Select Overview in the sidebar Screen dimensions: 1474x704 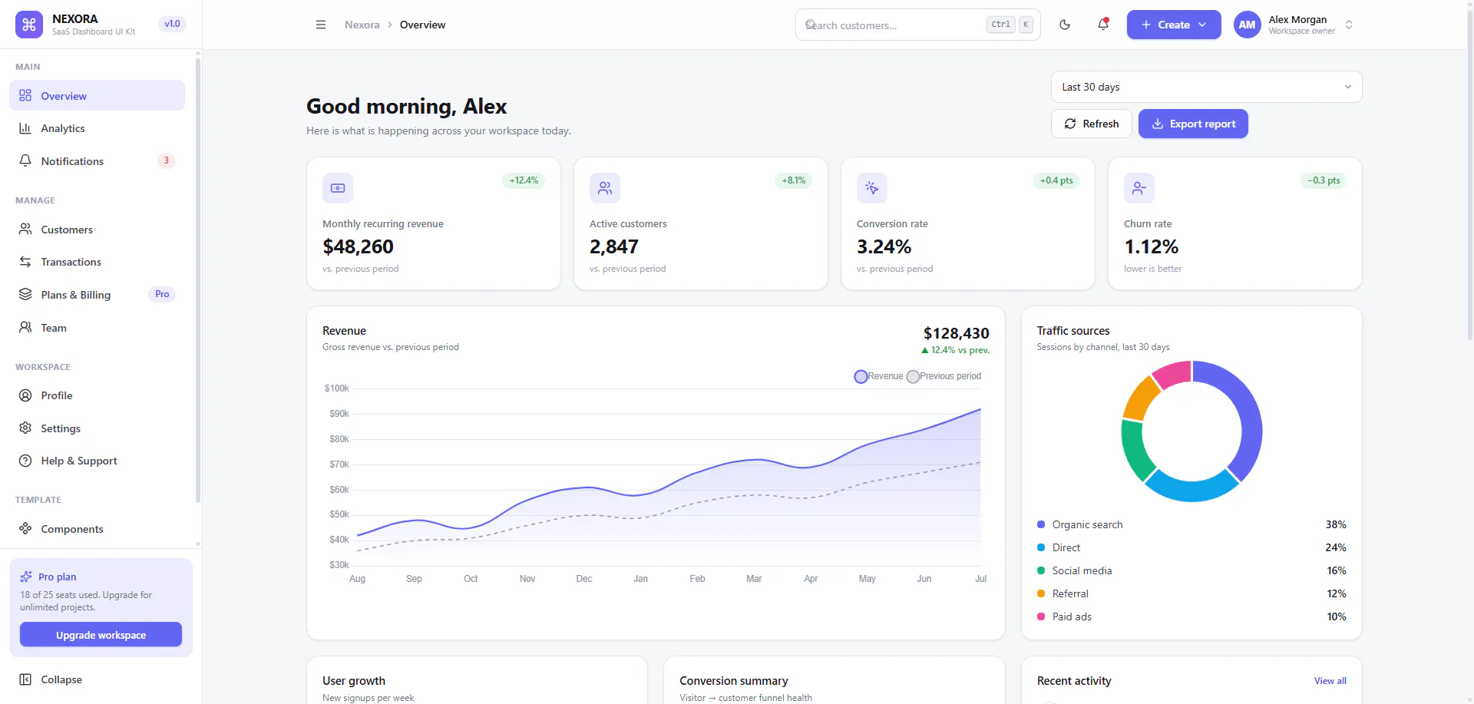tap(97, 96)
